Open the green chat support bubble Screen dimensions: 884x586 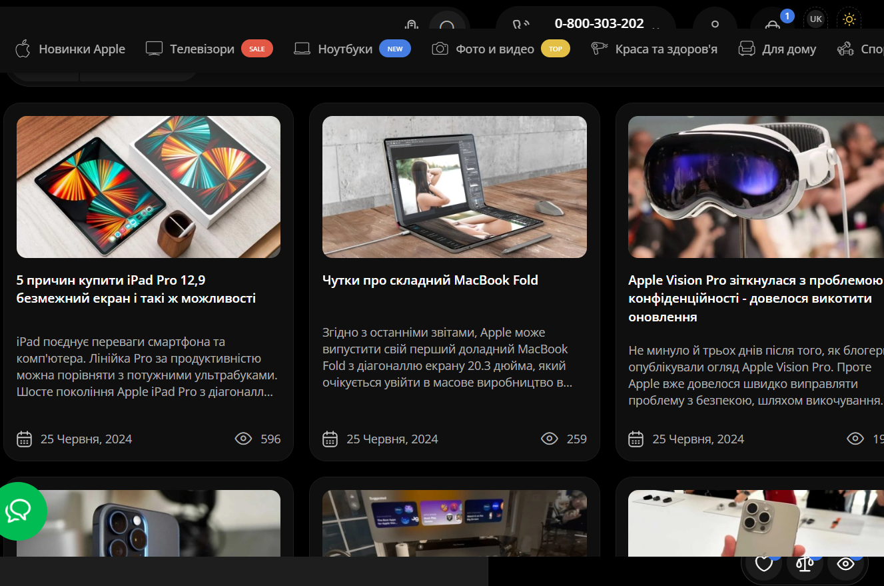20,511
